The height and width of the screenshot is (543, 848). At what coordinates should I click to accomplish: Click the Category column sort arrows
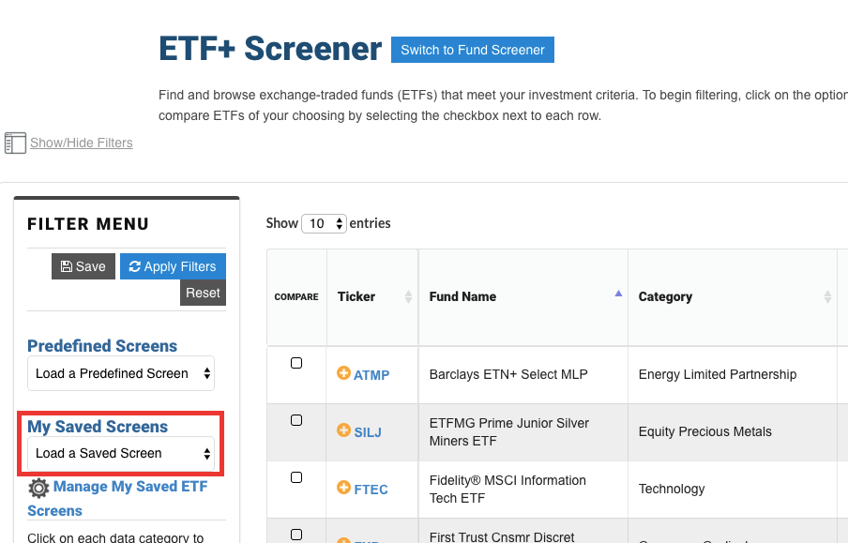tap(827, 296)
